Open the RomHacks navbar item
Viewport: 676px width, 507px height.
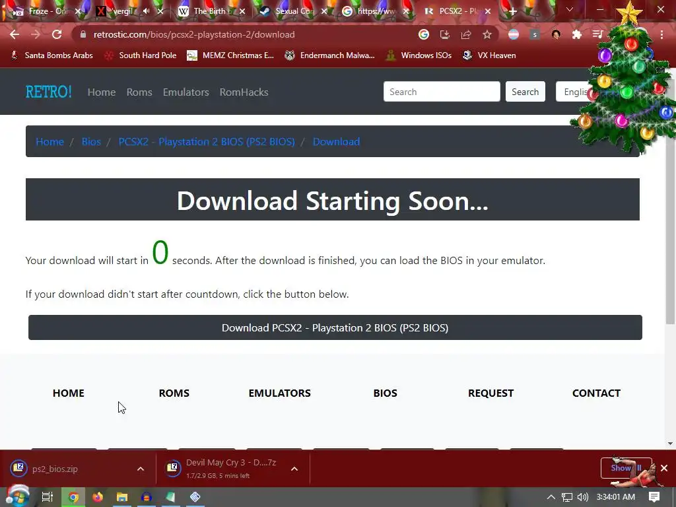(244, 92)
